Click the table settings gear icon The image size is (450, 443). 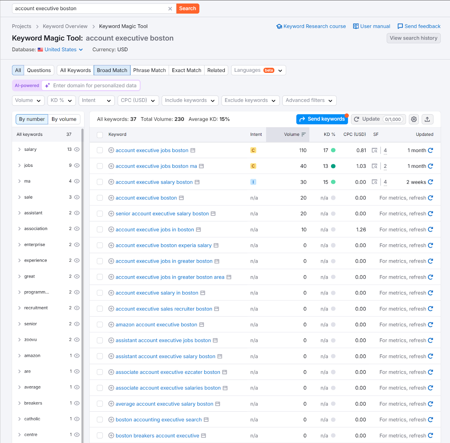pyautogui.click(x=414, y=119)
